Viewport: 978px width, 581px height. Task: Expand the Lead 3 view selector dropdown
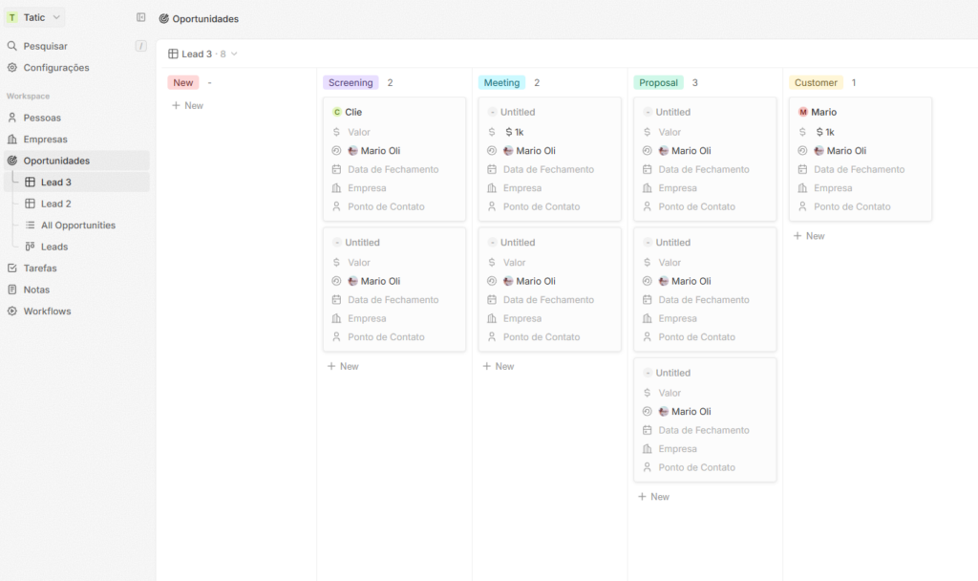[202, 54]
